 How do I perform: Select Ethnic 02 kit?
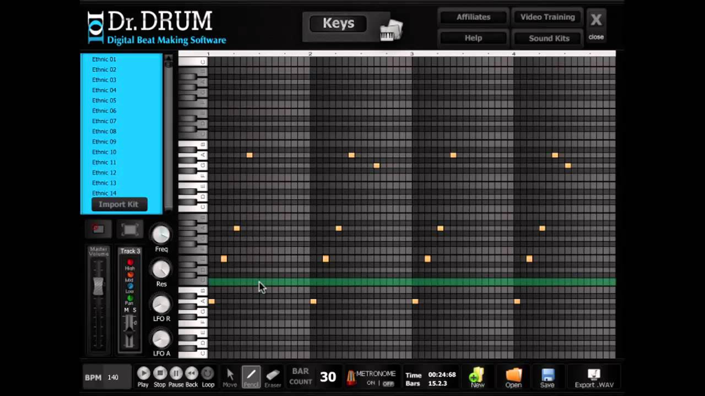click(x=104, y=70)
